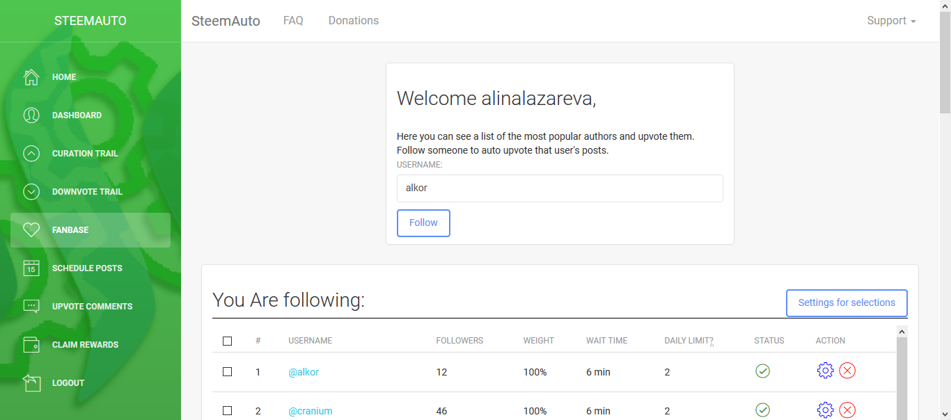Click the username input field

(560, 188)
